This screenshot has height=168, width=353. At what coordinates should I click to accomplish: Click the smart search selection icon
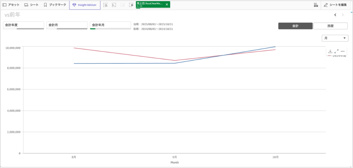(105, 5)
